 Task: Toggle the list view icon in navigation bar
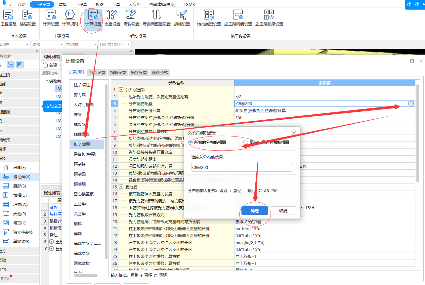pyautogui.click(x=11, y=65)
